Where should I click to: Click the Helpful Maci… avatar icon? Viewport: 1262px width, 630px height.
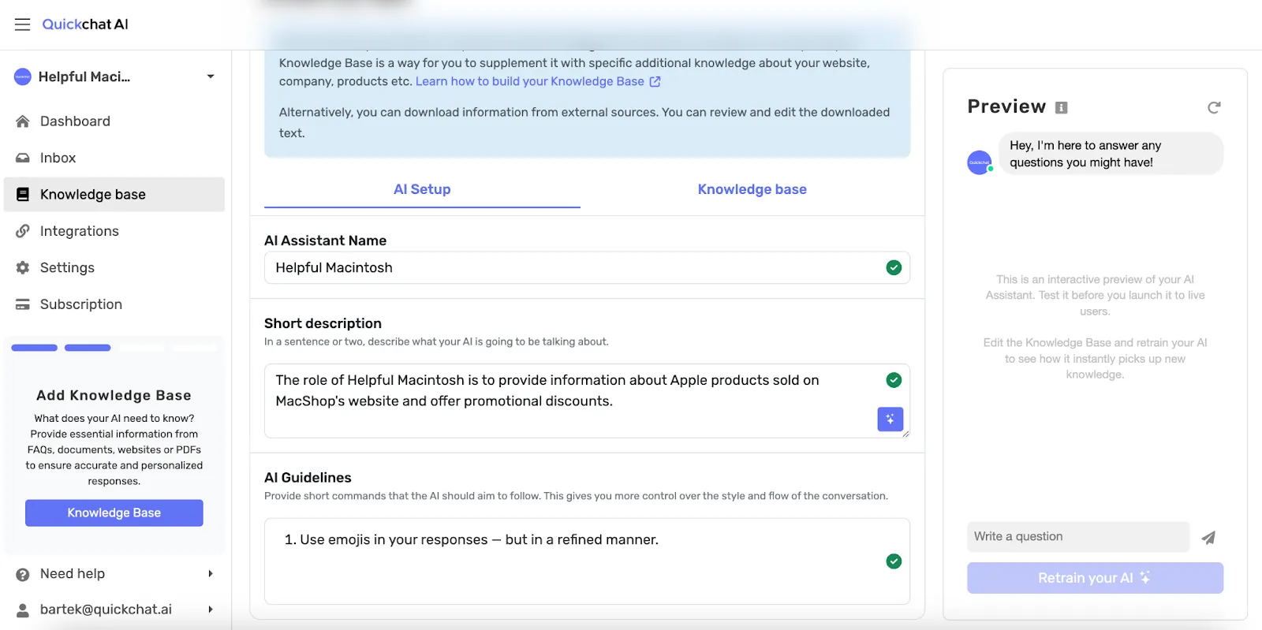click(x=23, y=76)
